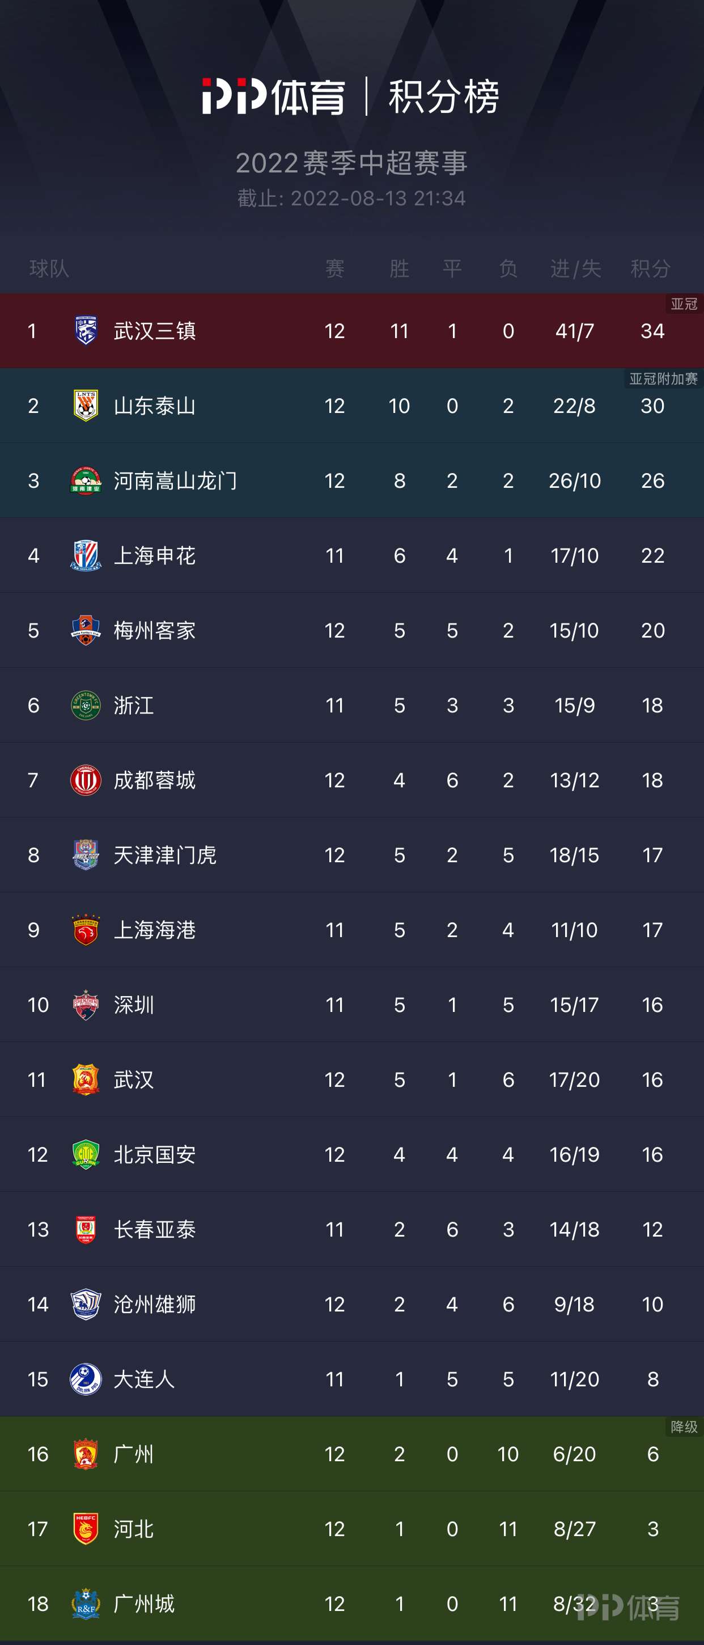Viewport: 704px width, 1645px height.
Task: Click the 成都蓉城 red circular crest
Action: pyautogui.click(x=86, y=780)
